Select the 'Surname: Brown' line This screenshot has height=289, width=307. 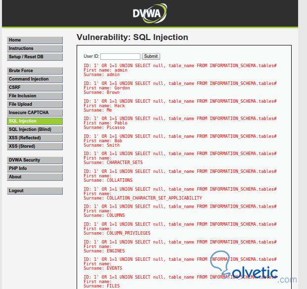102,92
